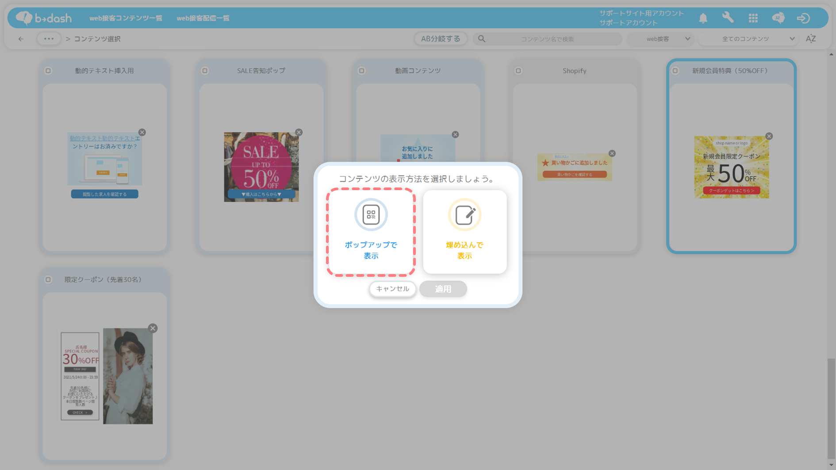Click the notification bell icon

point(703,18)
